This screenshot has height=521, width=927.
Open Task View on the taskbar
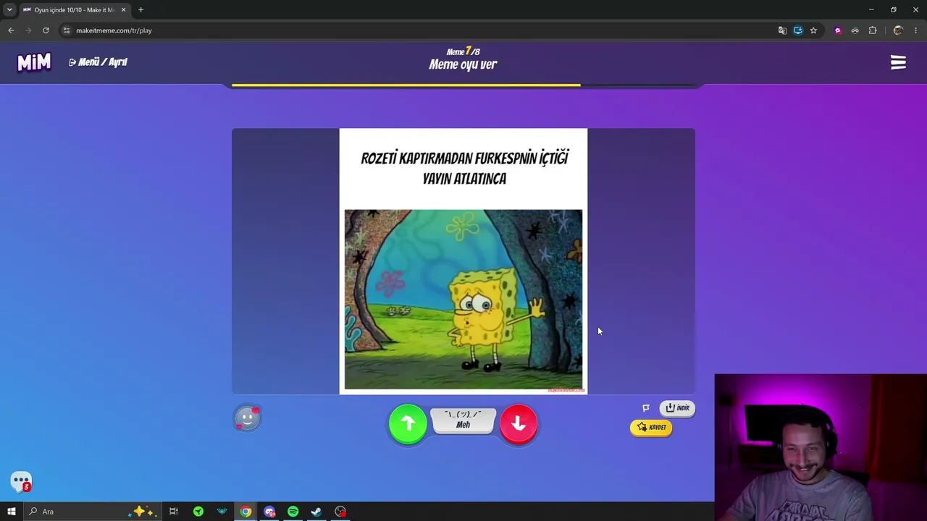pos(174,512)
